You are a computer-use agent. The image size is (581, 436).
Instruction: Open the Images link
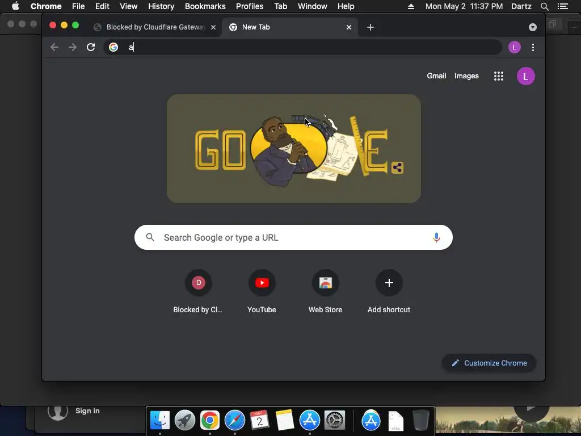[x=466, y=76]
